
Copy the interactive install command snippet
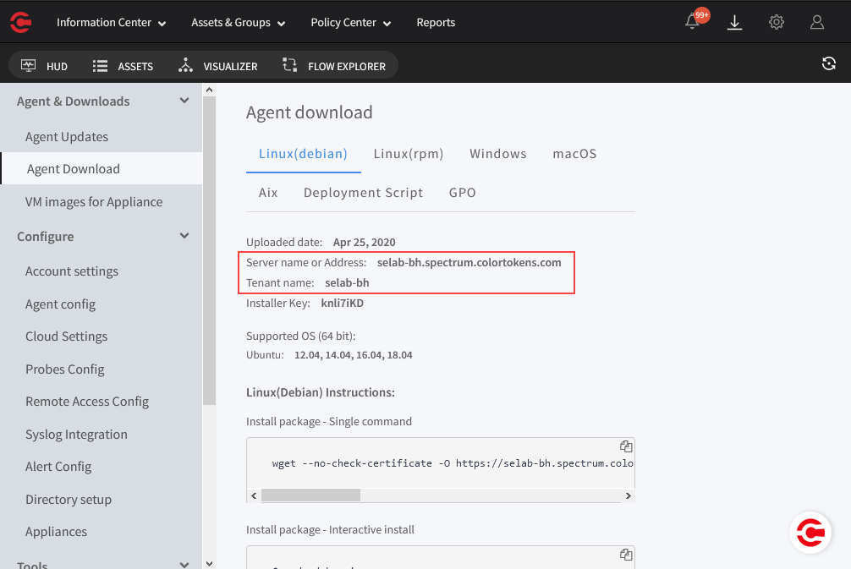(x=626, y=555)
